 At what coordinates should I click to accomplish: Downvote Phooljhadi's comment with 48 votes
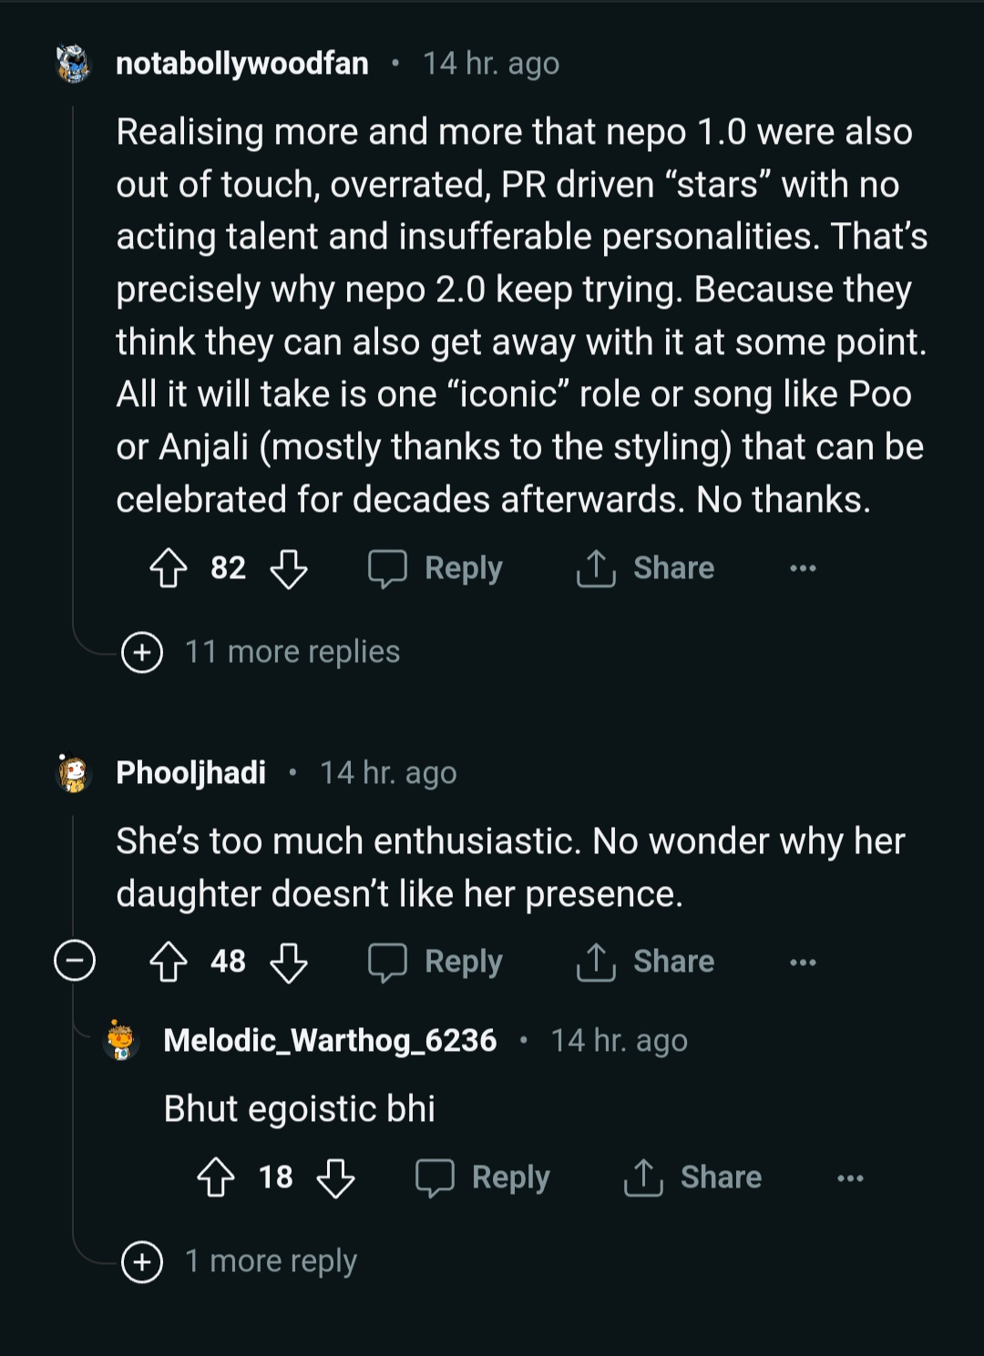289,962
